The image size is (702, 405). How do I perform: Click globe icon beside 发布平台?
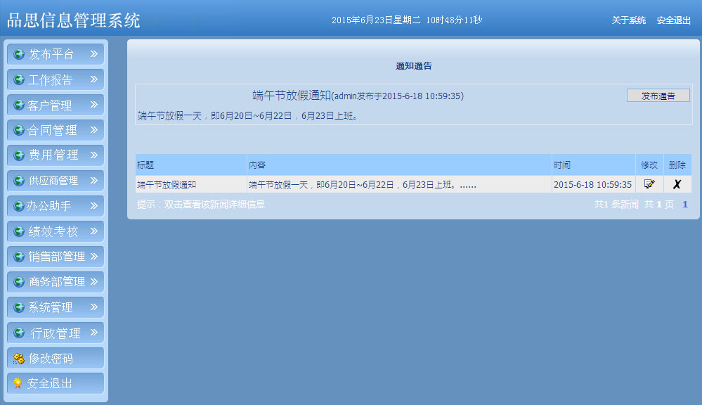[x=19, y=54]
